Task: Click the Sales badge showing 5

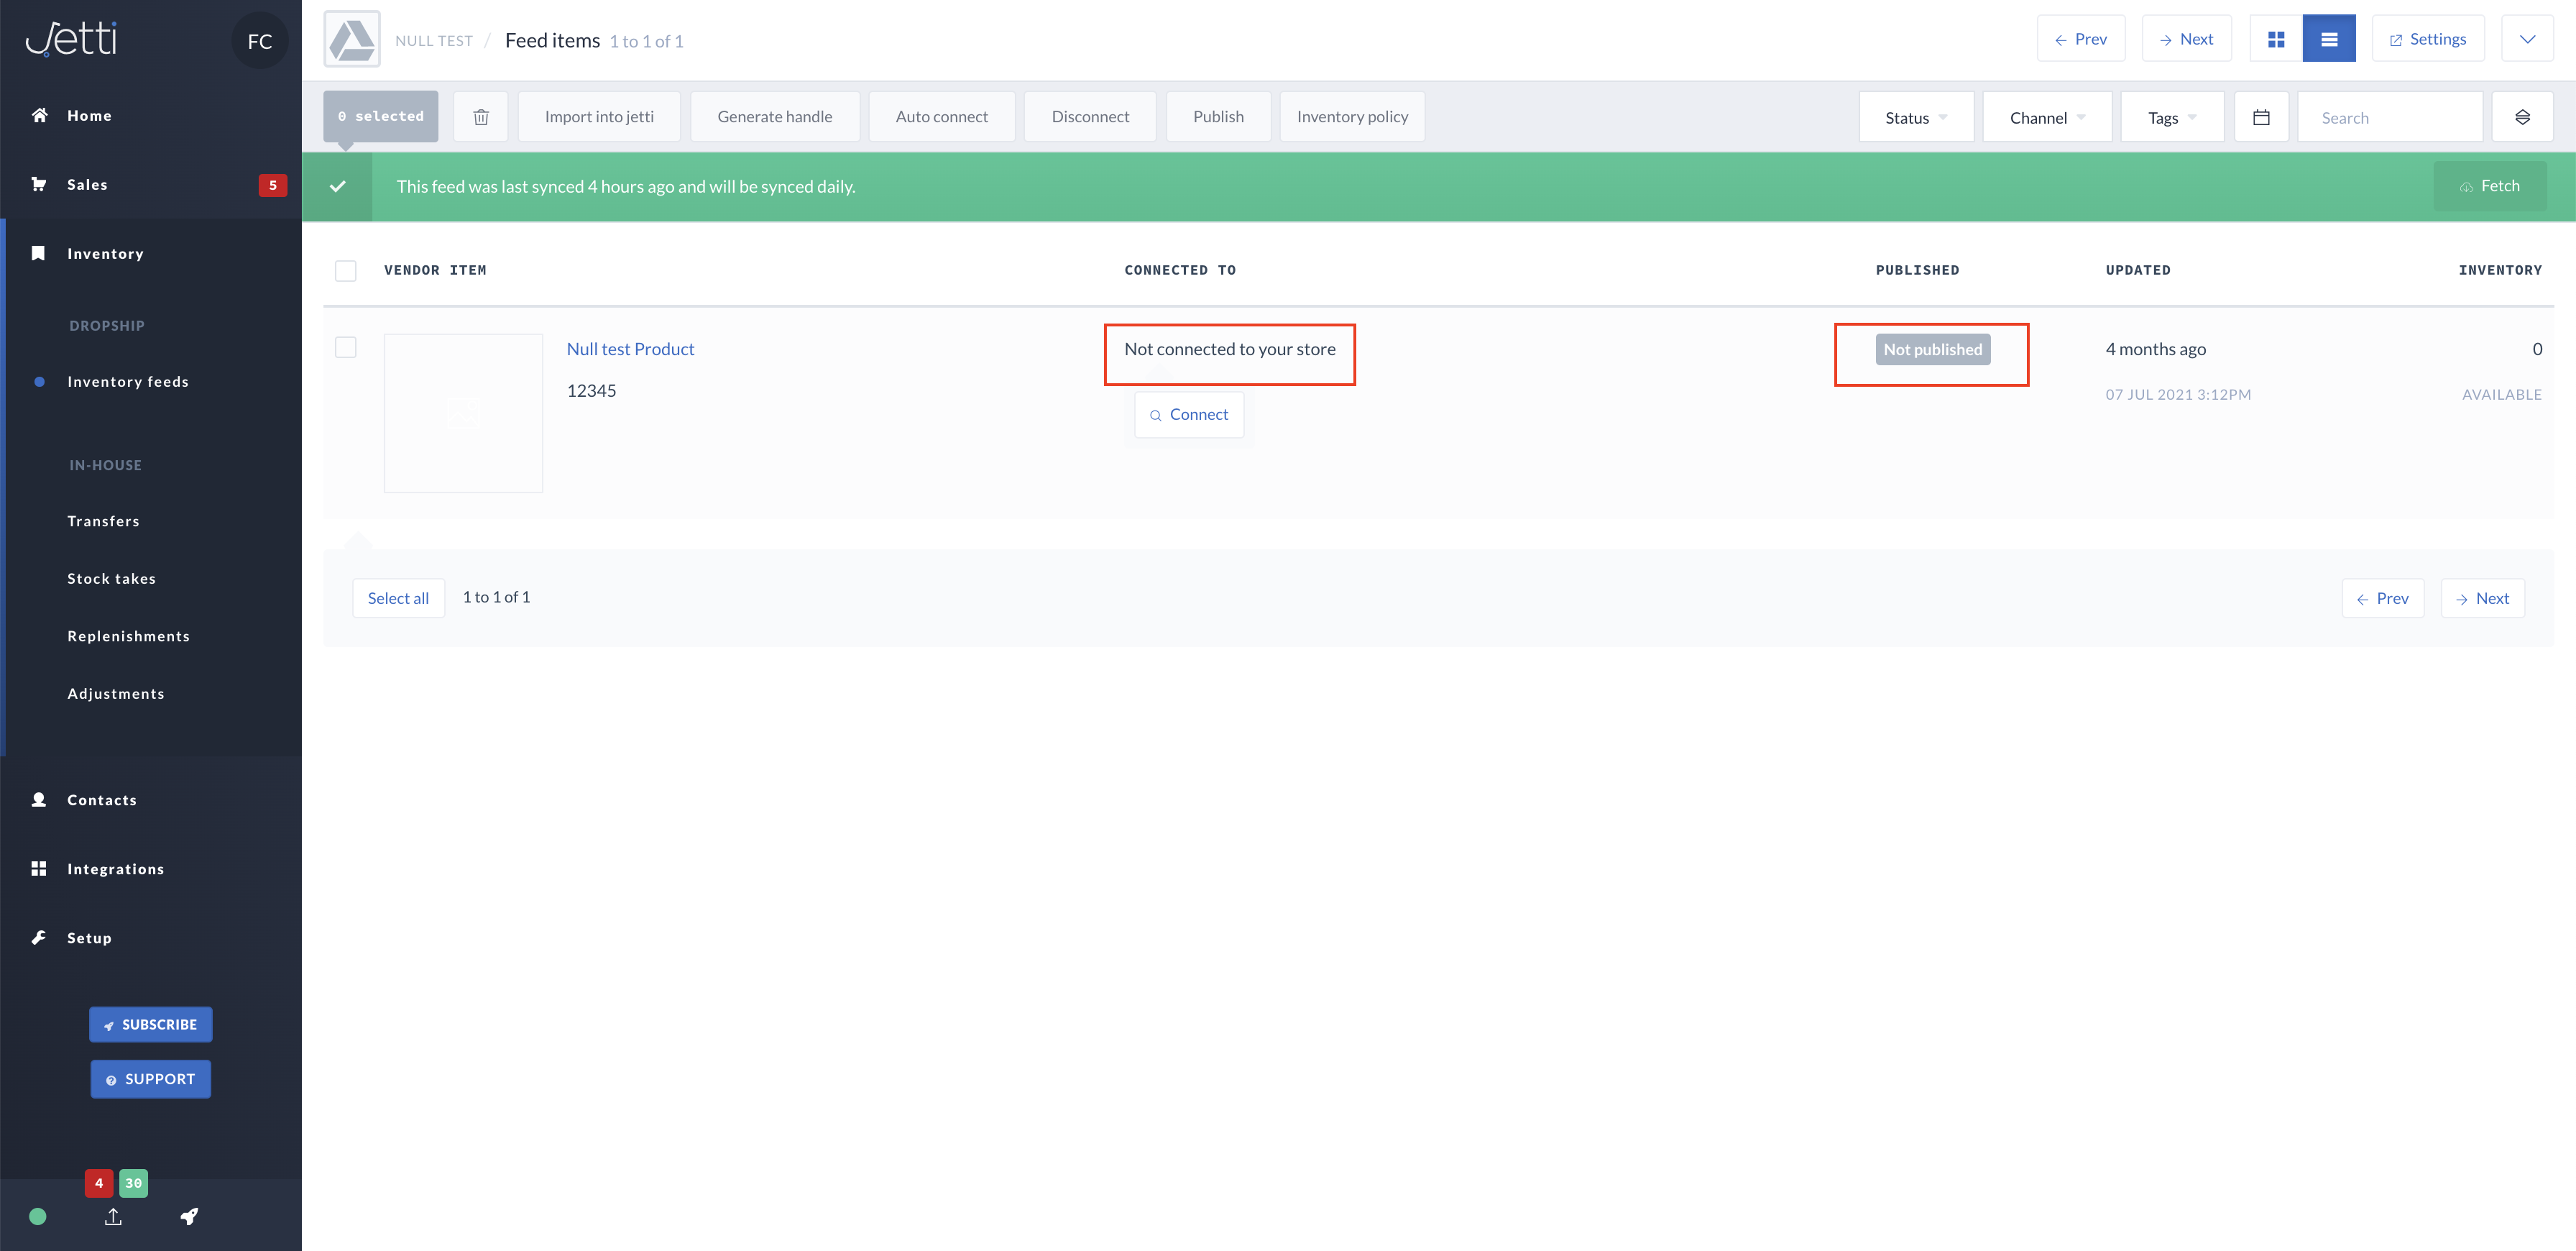Action: (x=273, y=185)
